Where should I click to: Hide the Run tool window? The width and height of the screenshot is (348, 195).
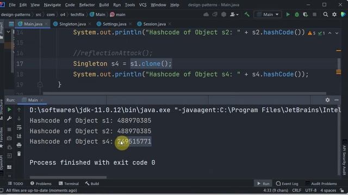tap(337, 100)
